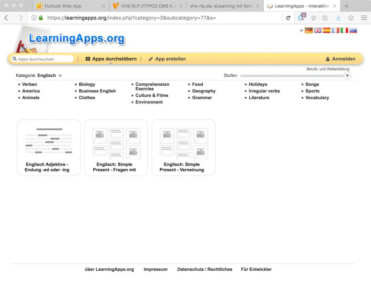Select the Food subcategory

point(197,84)
